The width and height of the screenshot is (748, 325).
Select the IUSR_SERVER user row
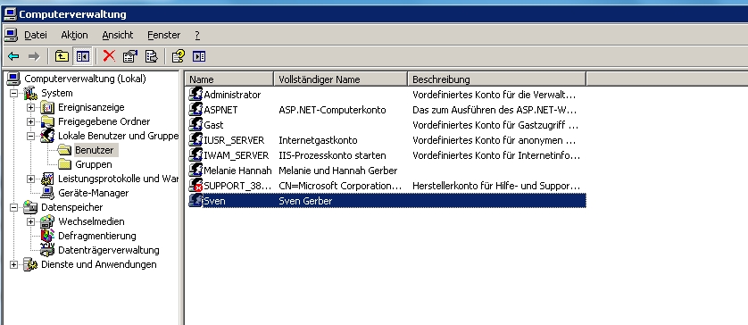(x=386, y=140)
